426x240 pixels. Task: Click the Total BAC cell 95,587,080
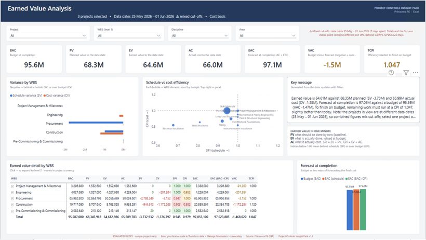76,217
